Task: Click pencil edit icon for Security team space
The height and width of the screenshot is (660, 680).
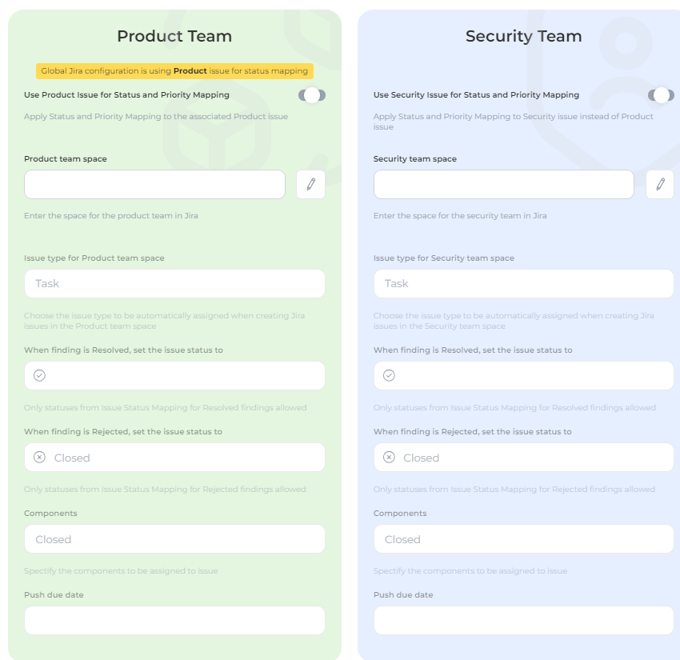Action: (660, 185)
